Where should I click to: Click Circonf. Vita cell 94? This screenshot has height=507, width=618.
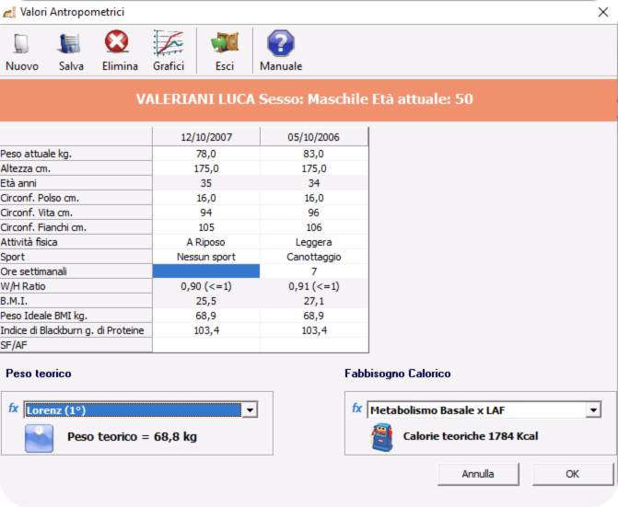[x=206, y=213]
